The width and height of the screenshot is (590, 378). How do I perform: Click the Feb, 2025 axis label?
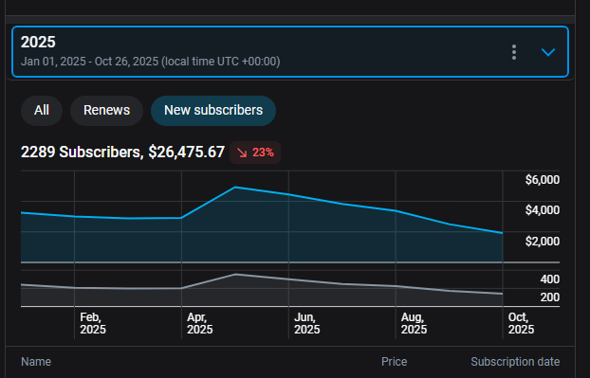93,323
